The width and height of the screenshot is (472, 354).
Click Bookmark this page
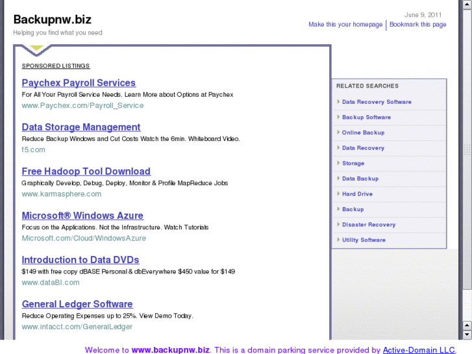(x=418, y=25)
